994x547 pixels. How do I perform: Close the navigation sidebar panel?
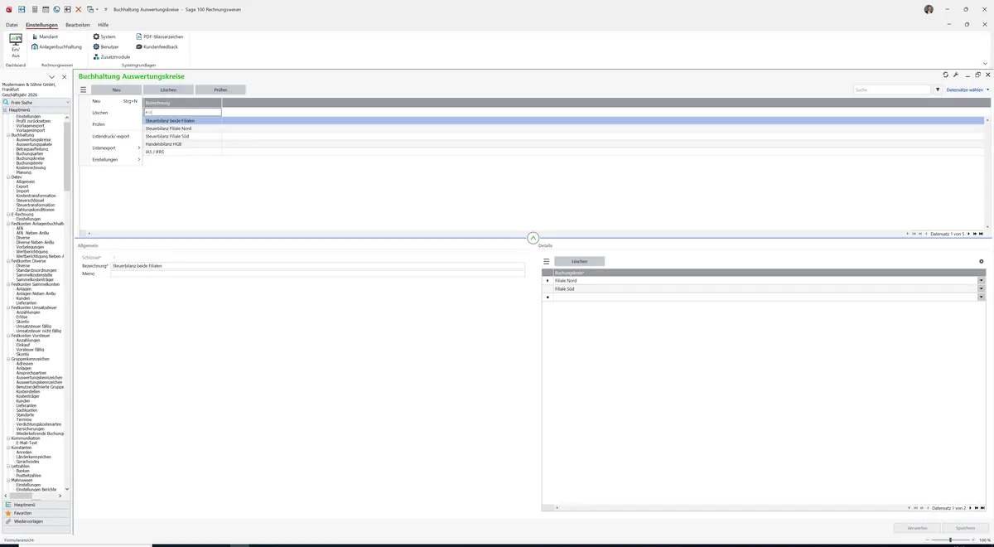65,77
